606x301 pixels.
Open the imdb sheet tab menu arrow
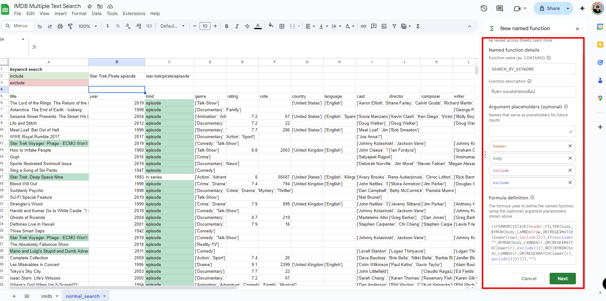(57, 296)
